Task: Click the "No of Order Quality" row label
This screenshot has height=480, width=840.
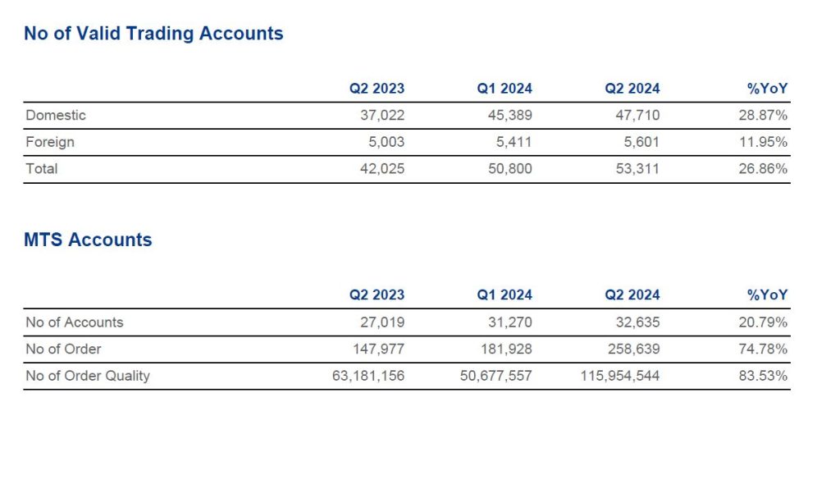Action: tap(88, 377)
